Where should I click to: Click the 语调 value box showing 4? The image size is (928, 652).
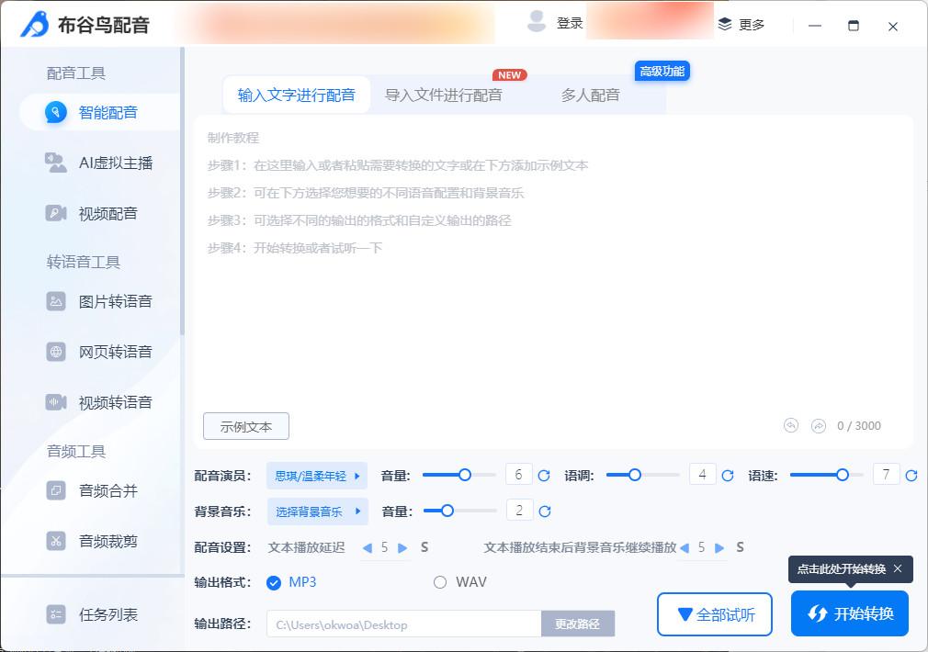point(703,475)
